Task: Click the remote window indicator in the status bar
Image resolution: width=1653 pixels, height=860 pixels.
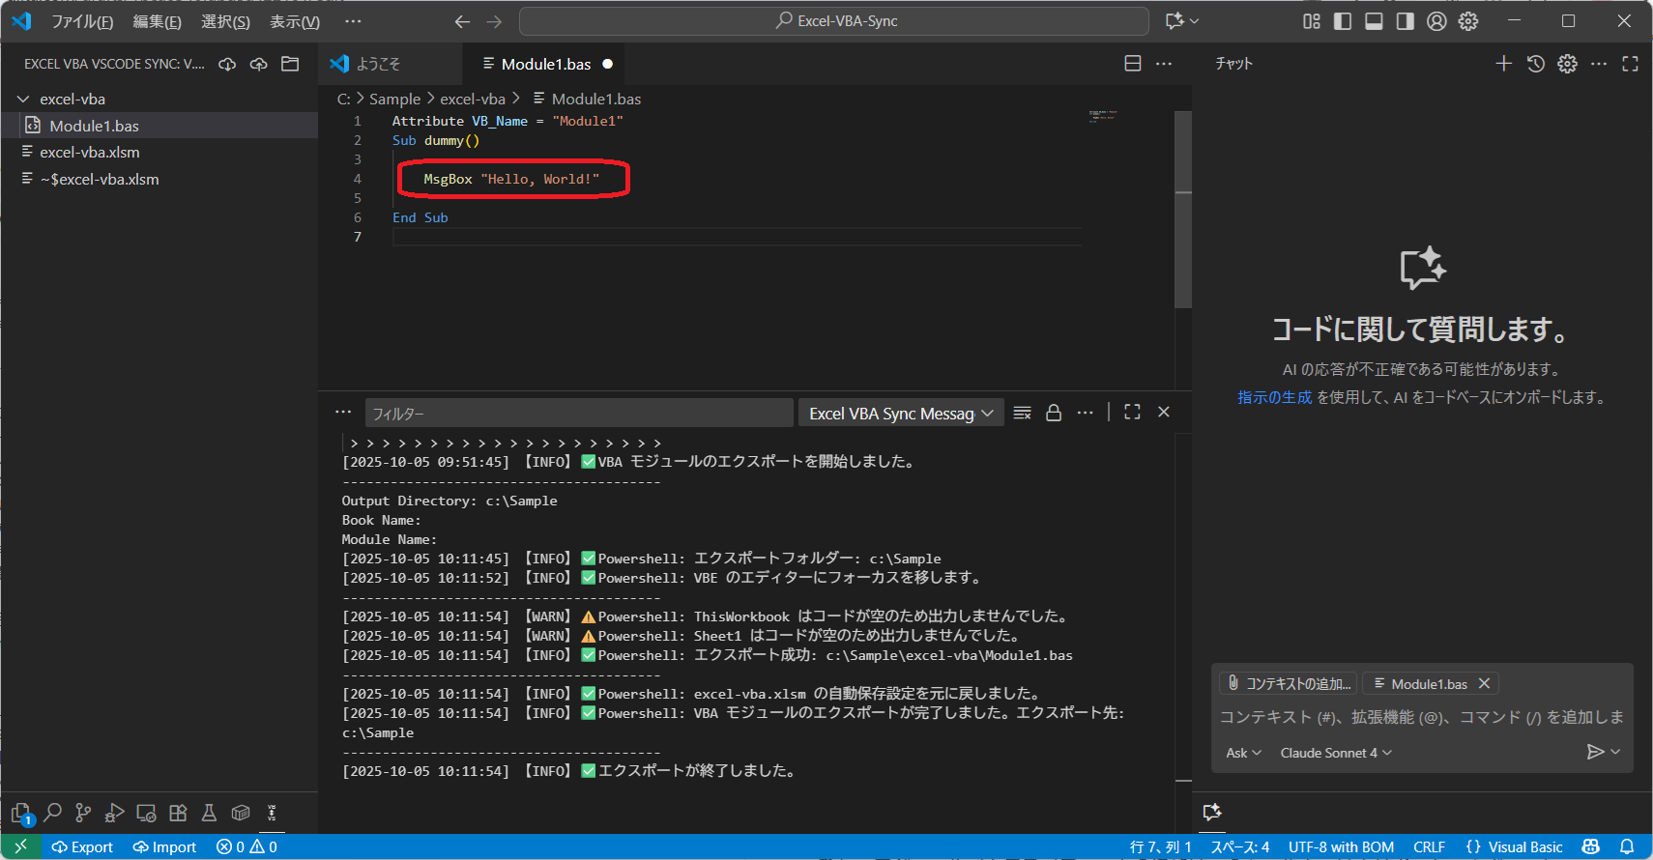Action: (20, 846)
